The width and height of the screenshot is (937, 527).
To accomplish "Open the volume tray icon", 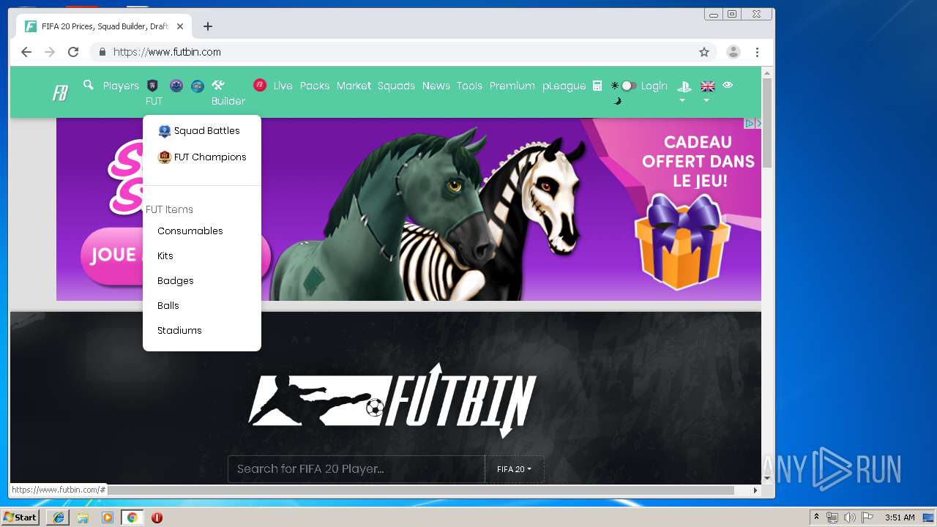I will 849,517.
